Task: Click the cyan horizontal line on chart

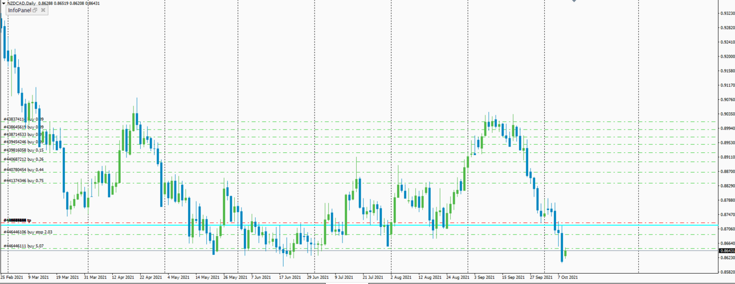Action: pyautogui.click(x=359, y=225)
